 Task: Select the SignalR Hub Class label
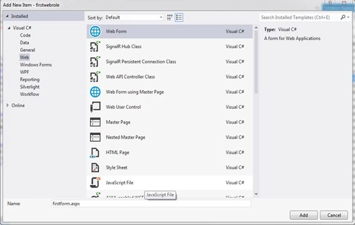point(123,46)
